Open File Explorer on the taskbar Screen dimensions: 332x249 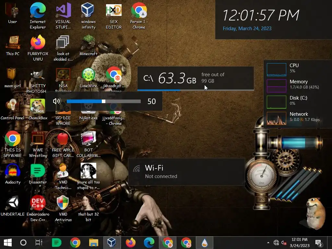(94, 243)
